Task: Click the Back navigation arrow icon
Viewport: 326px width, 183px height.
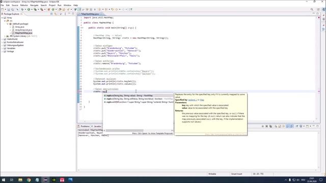Action: (117, 9)
